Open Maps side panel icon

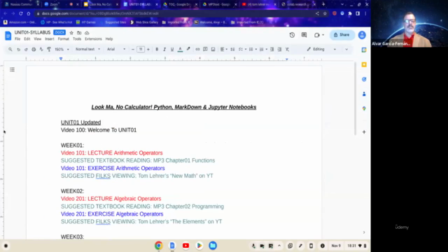pyautogui.click(x=364, y=108)
